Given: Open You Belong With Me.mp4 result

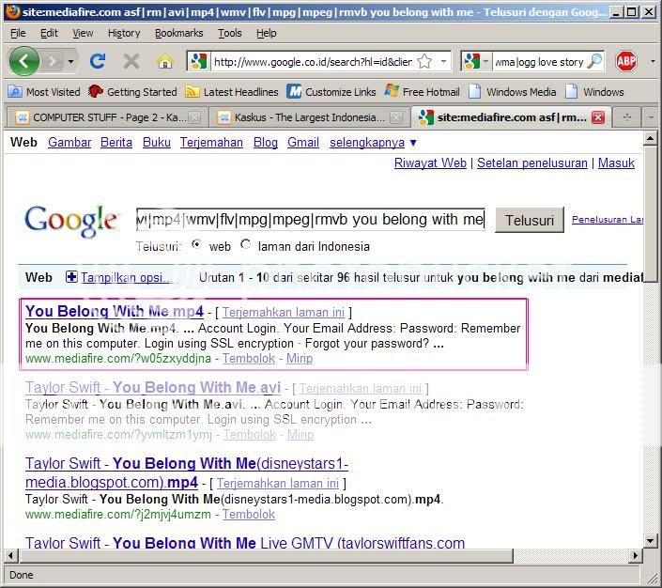Looking at the screenshot, I should [x=114, y=311].
